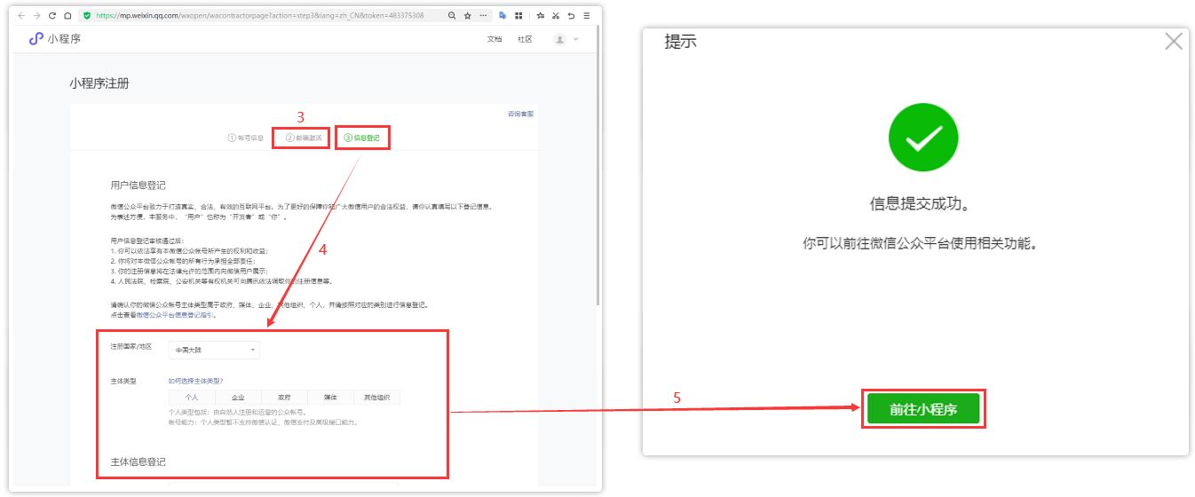This screenshot has height=497, width=1195.
Task: Expand the account dropdown arrow beside avatar
Action: [575, 39]
